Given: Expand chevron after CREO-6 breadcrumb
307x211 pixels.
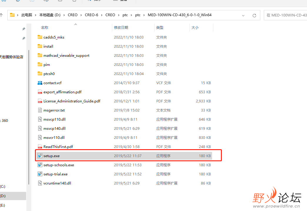Looking at the screenshot, I should [102, 15].
